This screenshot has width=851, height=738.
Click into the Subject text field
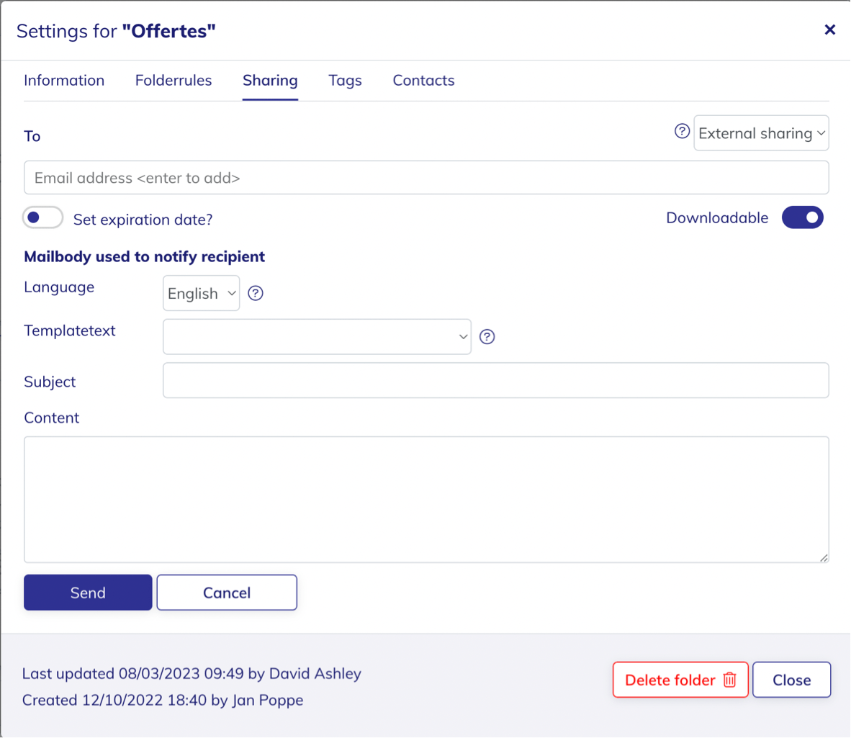point(495,380)
